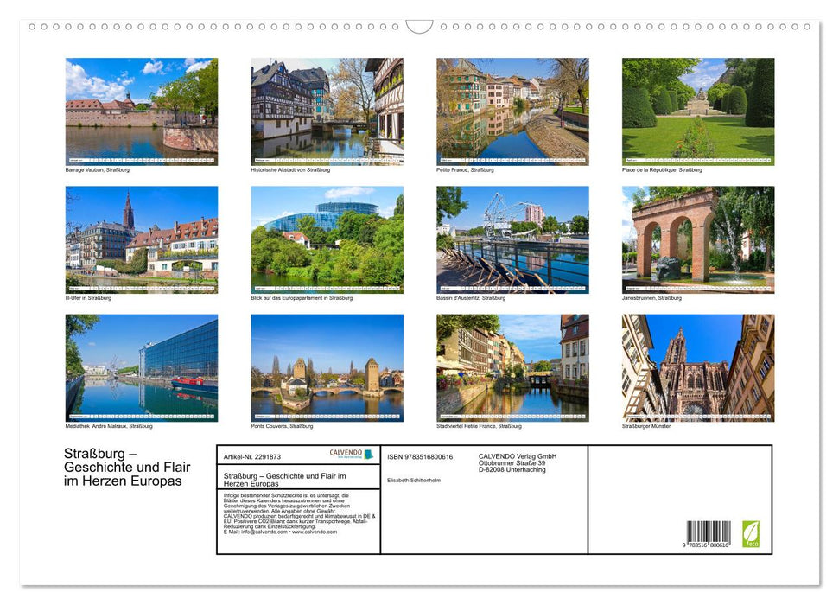The image size is (839, 605).
Task: Click author name 'Elisabeth Schittenhelm'
Action: click(x=414, y=481)
